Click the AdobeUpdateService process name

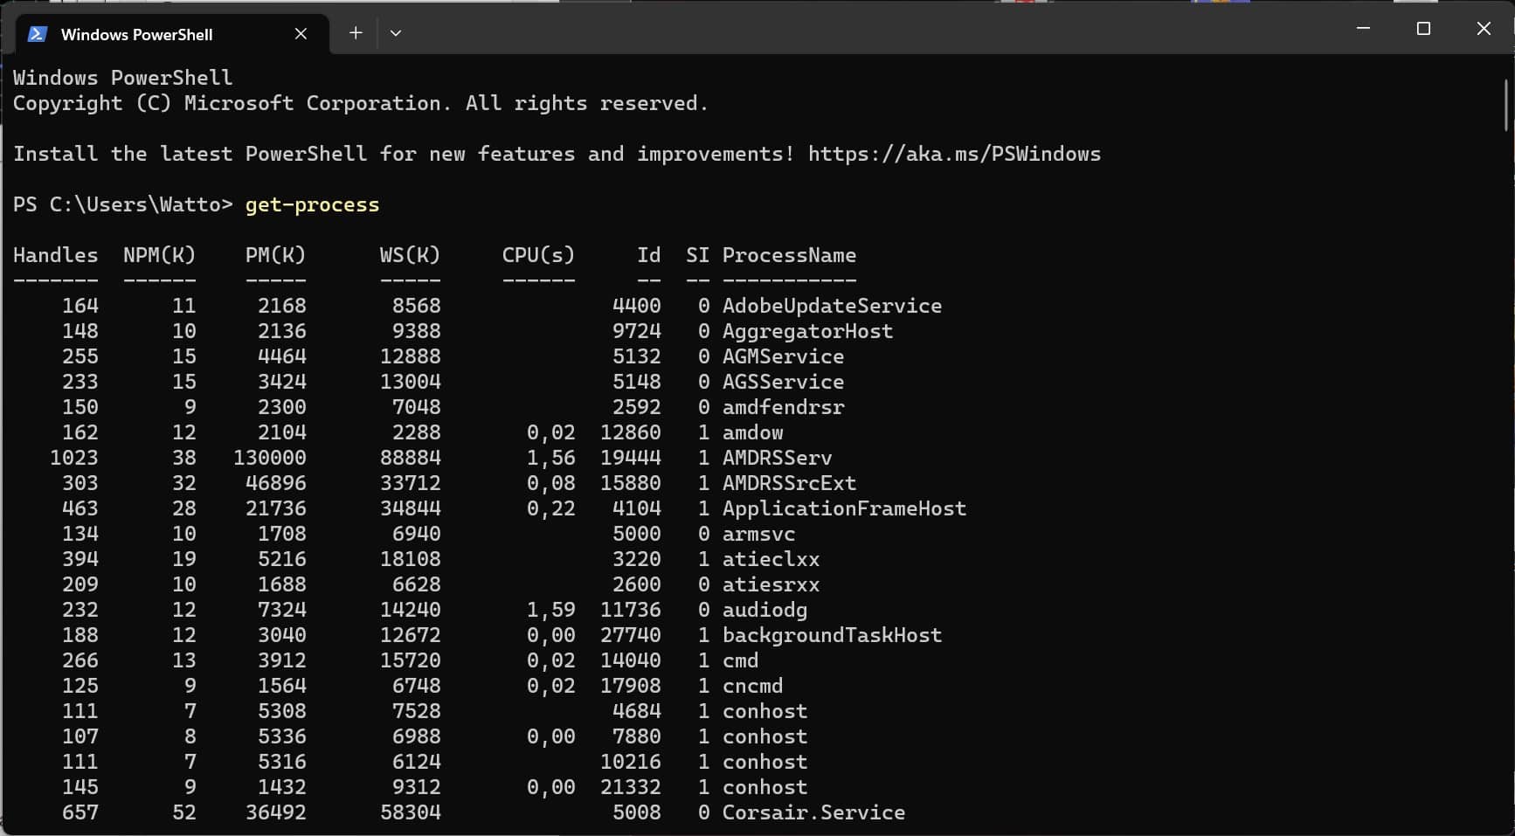[x=832, y=307]
